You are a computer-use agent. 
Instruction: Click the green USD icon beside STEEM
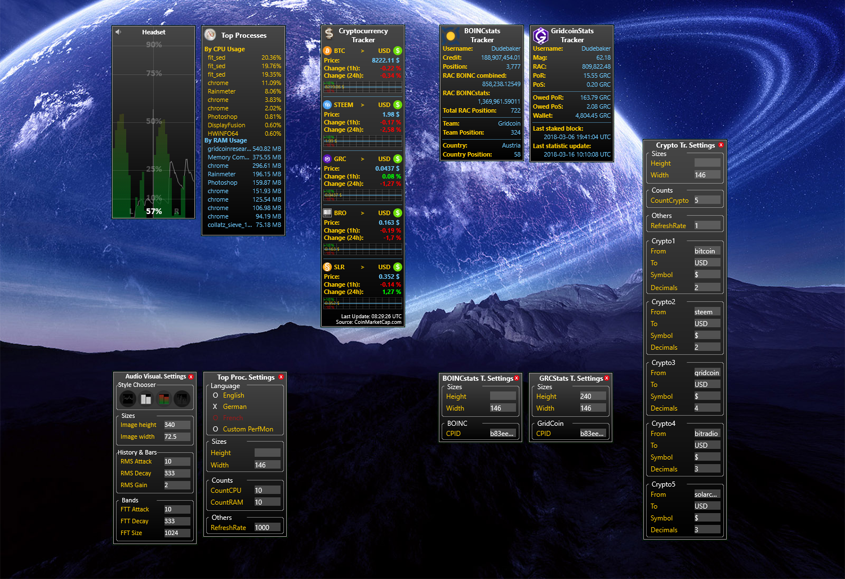click(398, 105)
